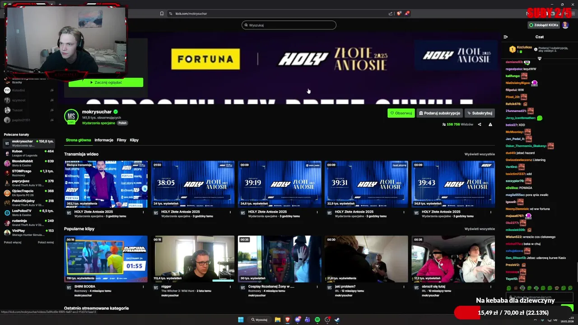The height and width of the screenshot is (325, 578).
Task: Open File Explorer from the taskbar
Action: tap(278, 320)
